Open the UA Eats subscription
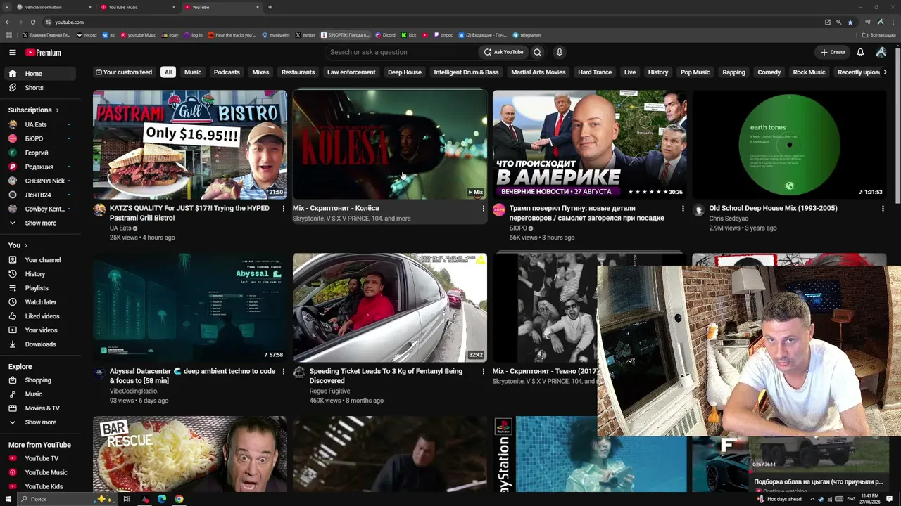Screen dimensions: 901x506 click(x=39, y=124)
